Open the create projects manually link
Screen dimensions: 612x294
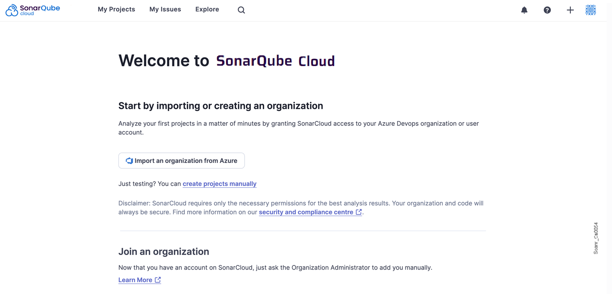point(219,183)
